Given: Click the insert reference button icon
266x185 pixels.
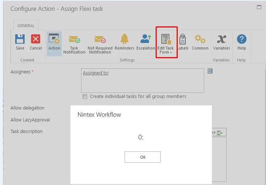Looking at the screenshot, I should click(219, 132).
